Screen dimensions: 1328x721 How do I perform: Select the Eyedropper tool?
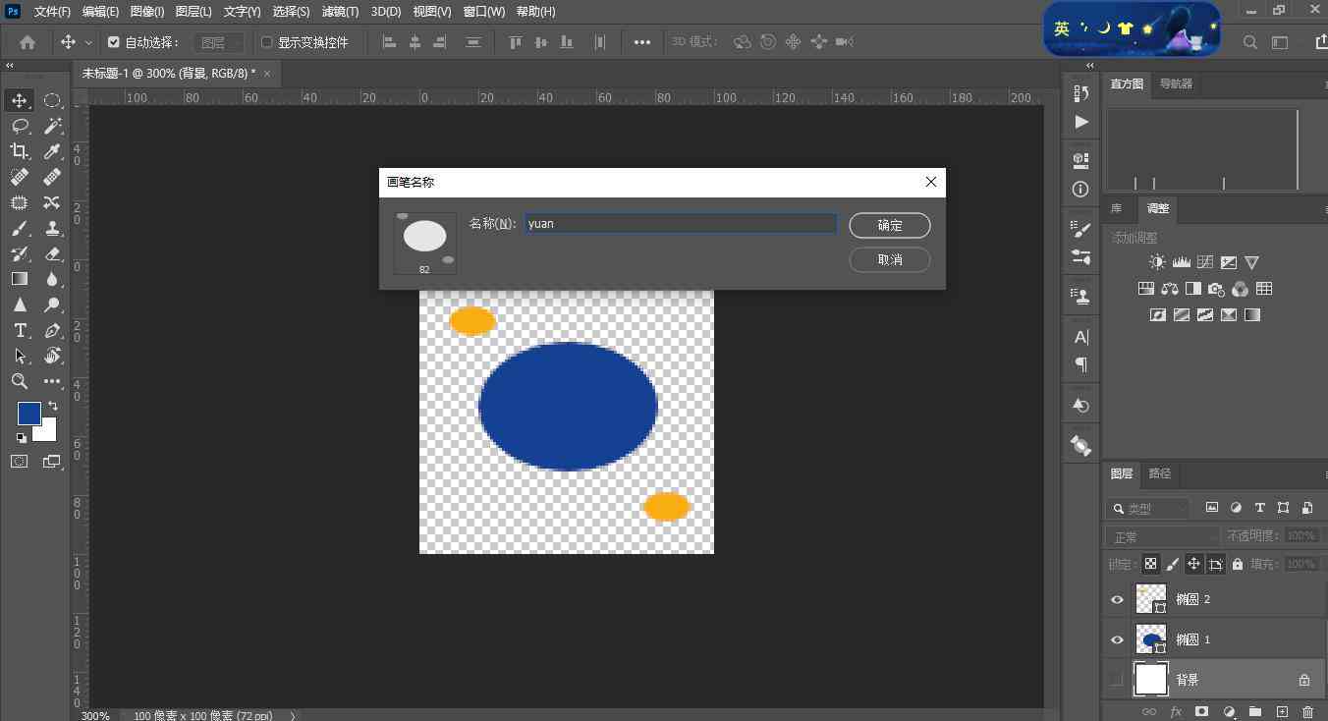click(x=52, y=151)
